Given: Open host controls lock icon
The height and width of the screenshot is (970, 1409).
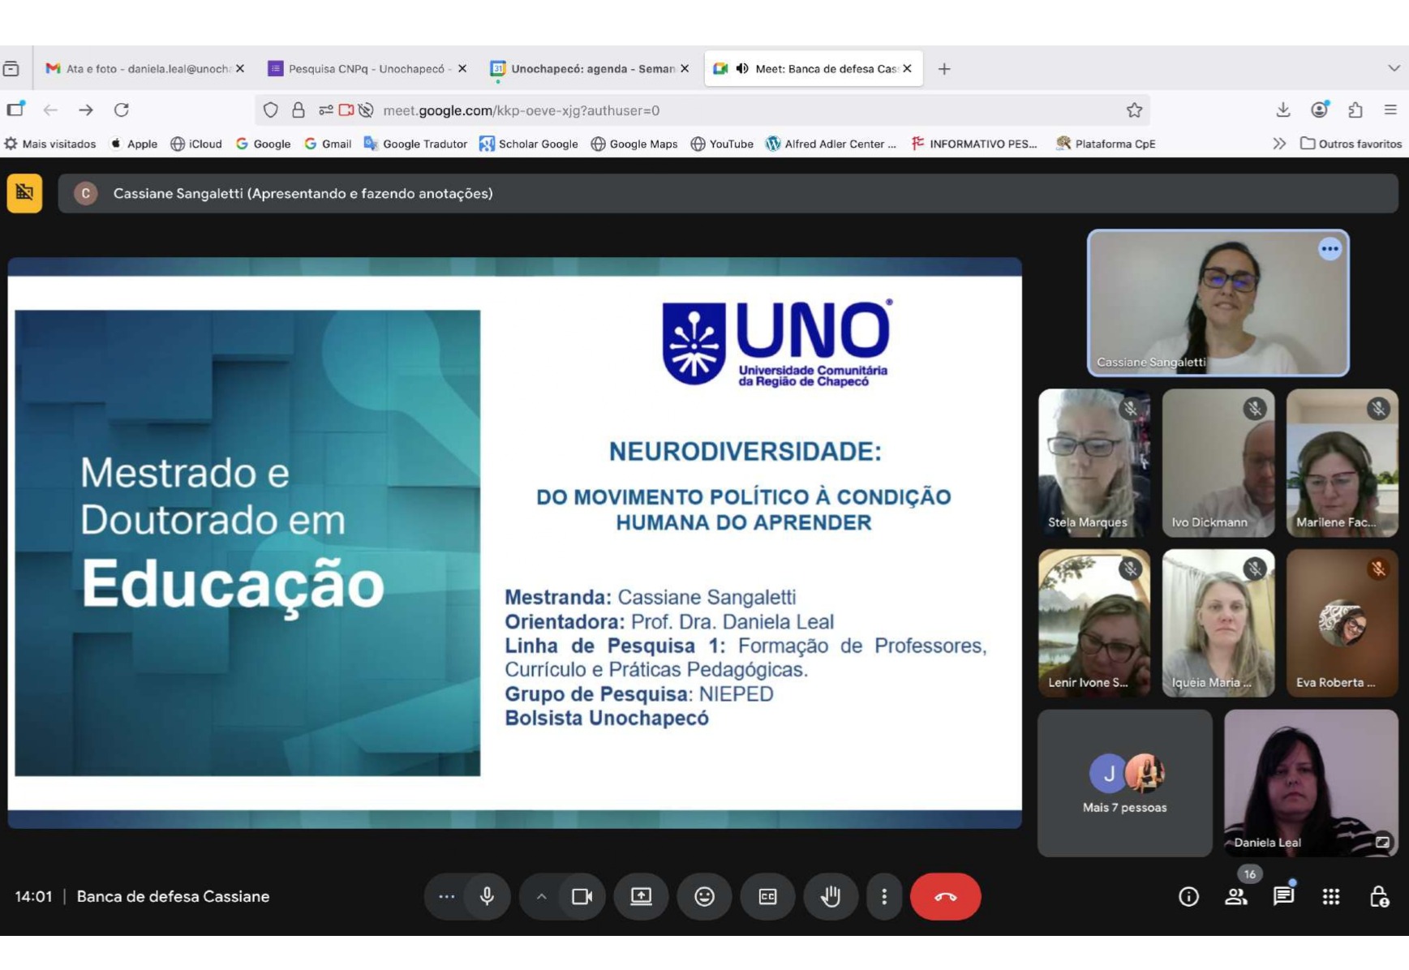Looking at the screenshot, I should click(1378, 896).
